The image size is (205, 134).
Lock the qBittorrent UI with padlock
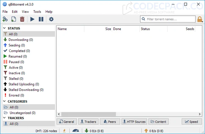click(200, 19)
